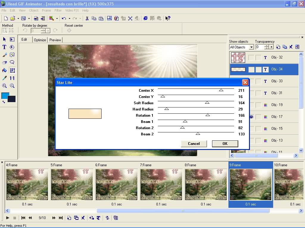Click the Soft Radius slider handle

click(x=207, y=102)
